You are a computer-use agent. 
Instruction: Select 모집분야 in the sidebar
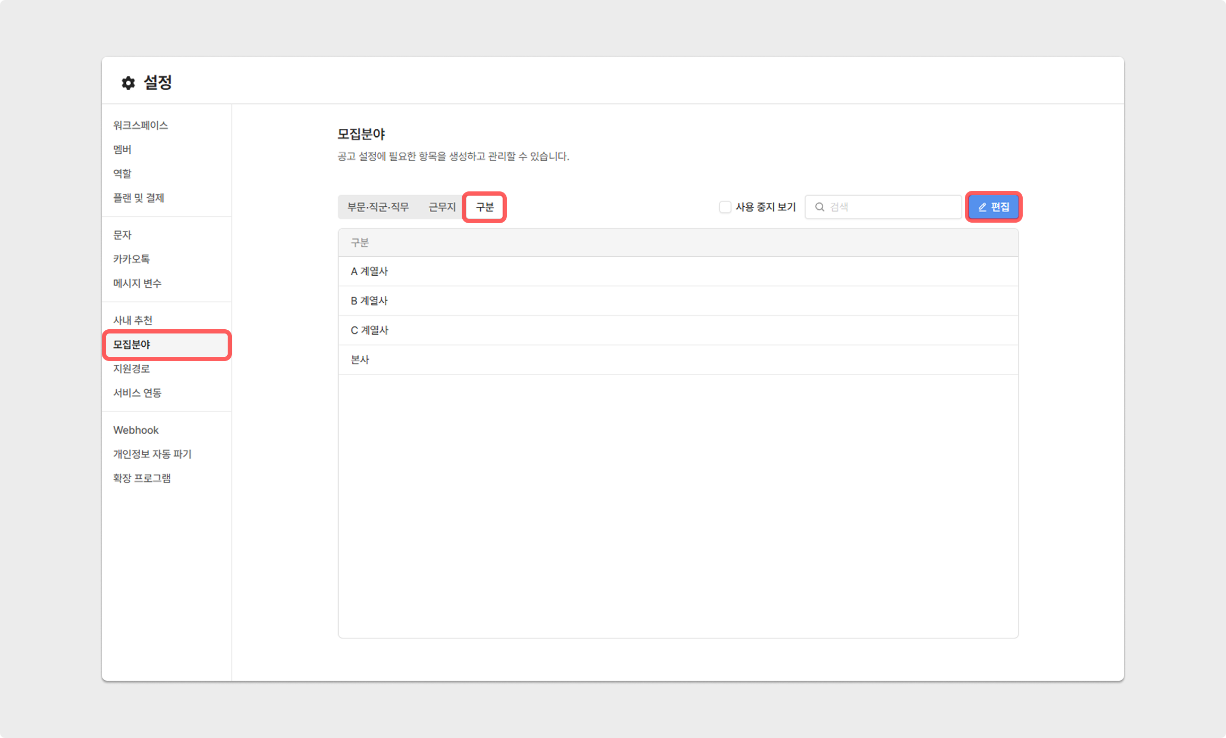coord(132,345)
